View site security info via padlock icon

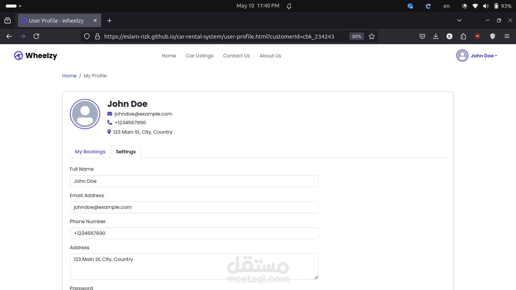(97, 36)
